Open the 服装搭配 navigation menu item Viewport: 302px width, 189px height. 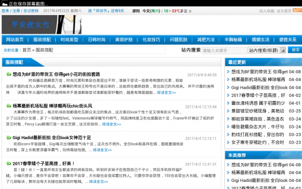pos(42,40)
